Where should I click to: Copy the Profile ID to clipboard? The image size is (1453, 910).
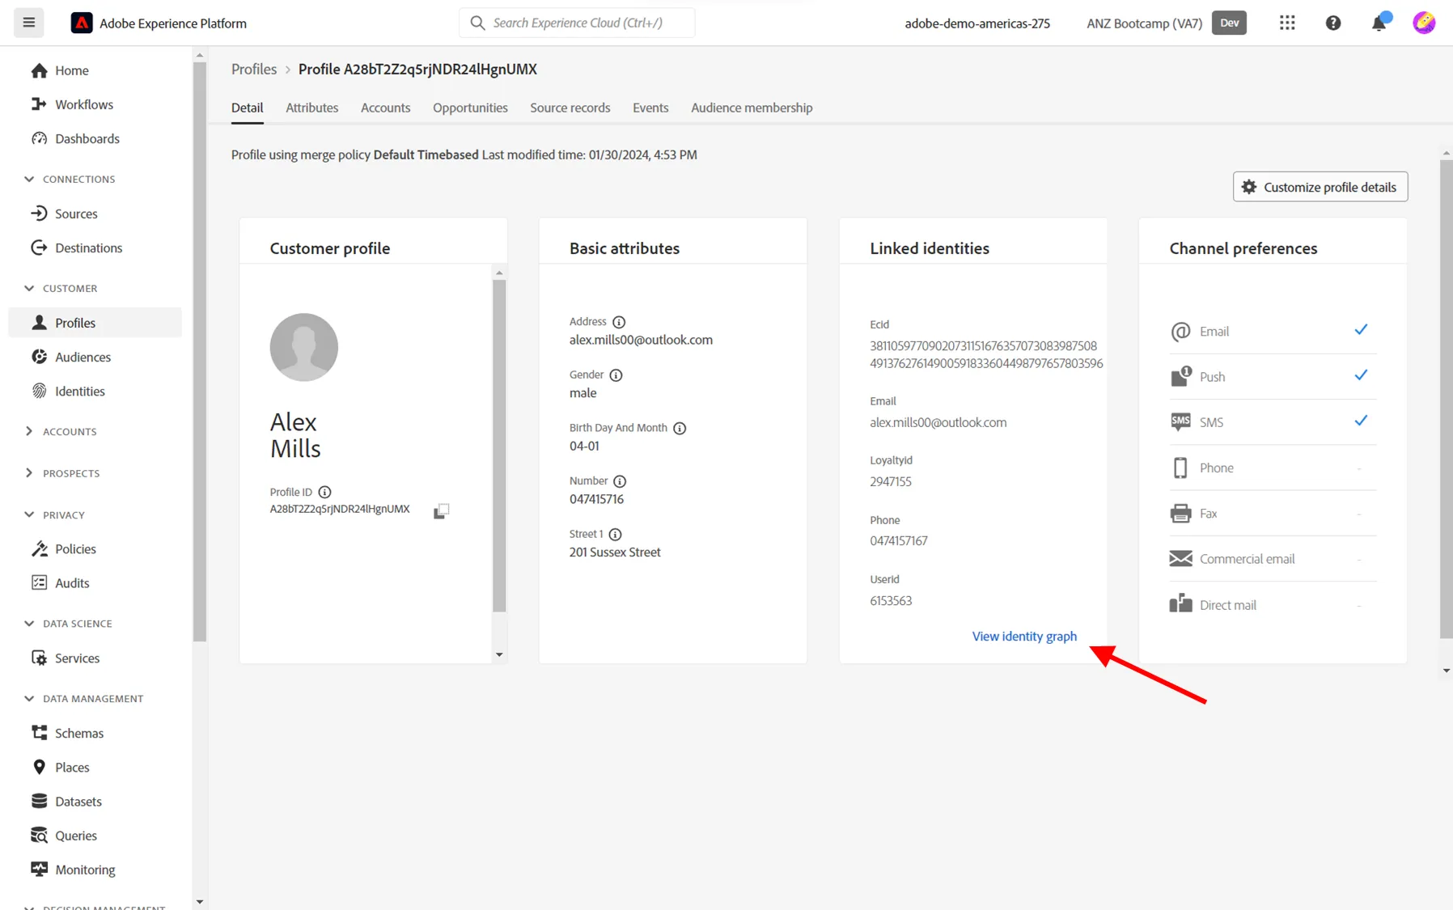(441, 510)
